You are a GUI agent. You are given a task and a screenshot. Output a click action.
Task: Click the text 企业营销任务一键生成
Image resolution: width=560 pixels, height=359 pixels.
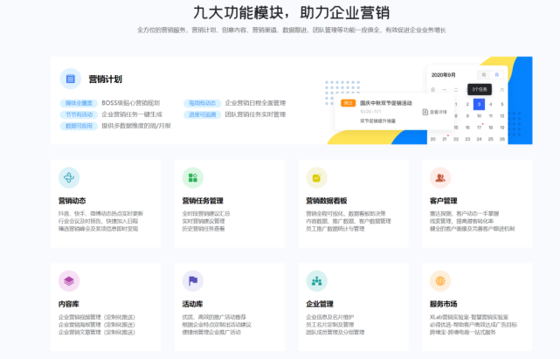132,114
